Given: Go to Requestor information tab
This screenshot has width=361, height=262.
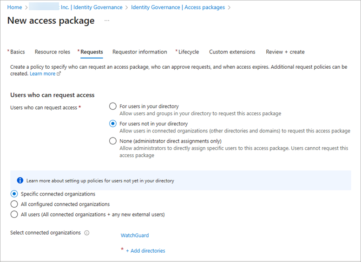Looking at the screenshot, I should click(x=139, y=52).
